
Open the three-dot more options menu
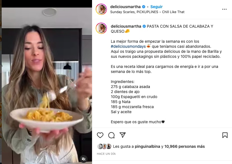point(224,9)
